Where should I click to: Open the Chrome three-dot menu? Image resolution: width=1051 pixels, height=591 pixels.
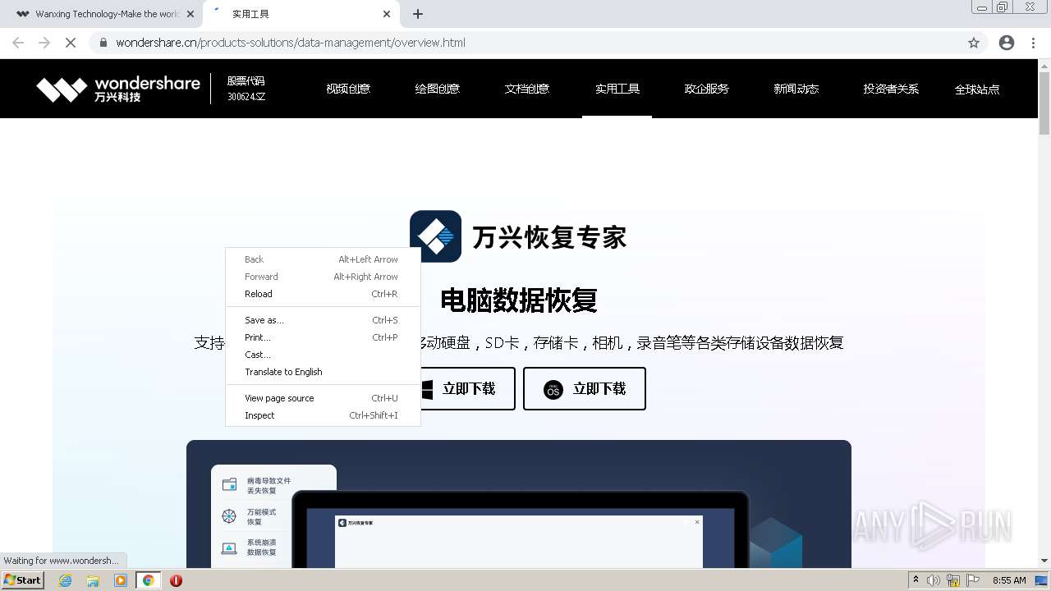point(1034,43)
